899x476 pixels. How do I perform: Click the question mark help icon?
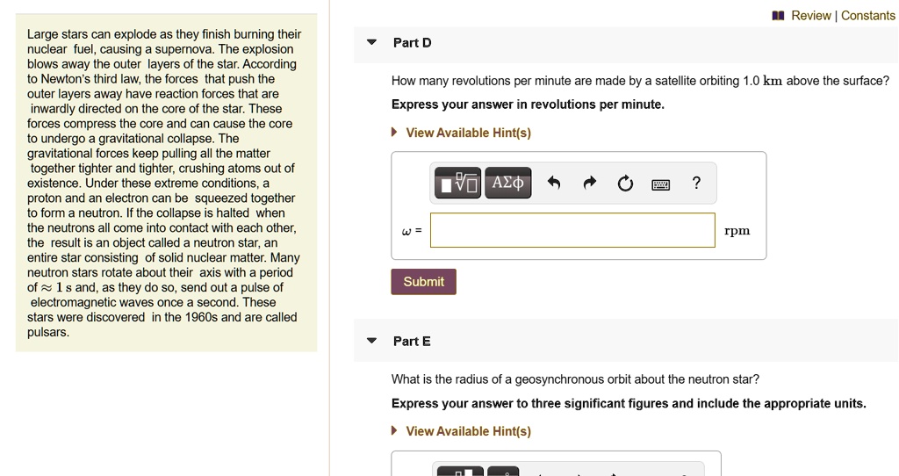click(x=696, y=183)
